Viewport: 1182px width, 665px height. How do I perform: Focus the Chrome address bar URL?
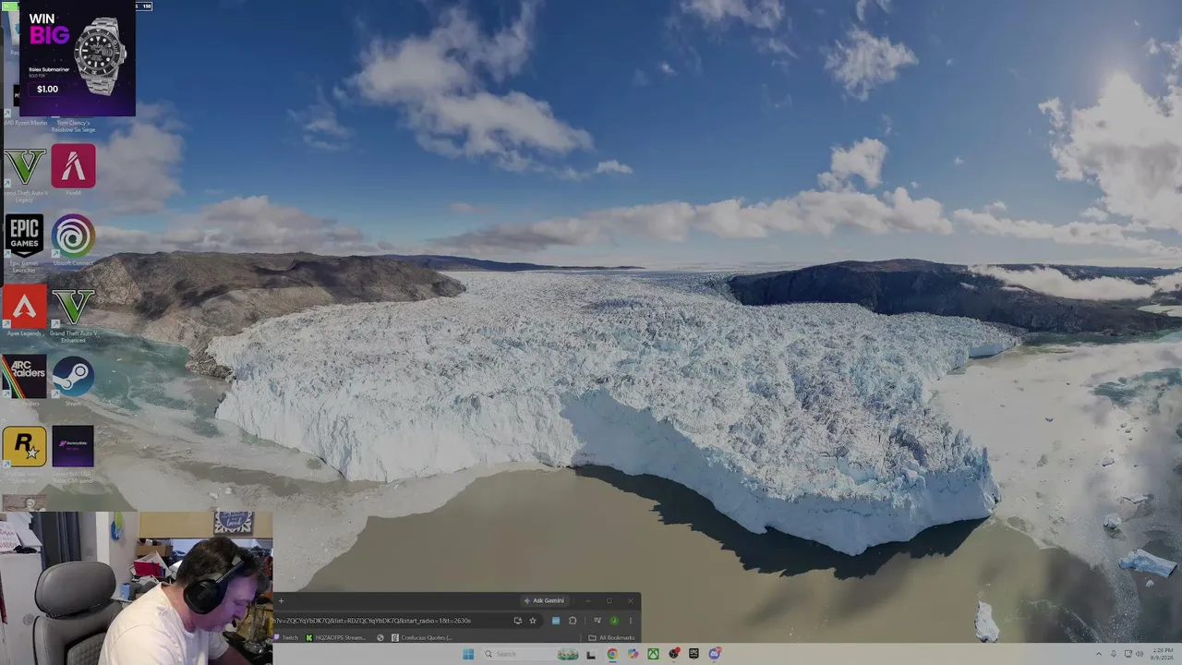(x=371, y=621)
